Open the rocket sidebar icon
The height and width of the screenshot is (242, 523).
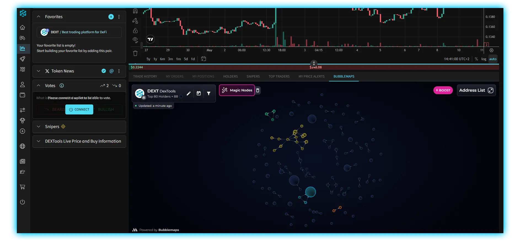23,59
